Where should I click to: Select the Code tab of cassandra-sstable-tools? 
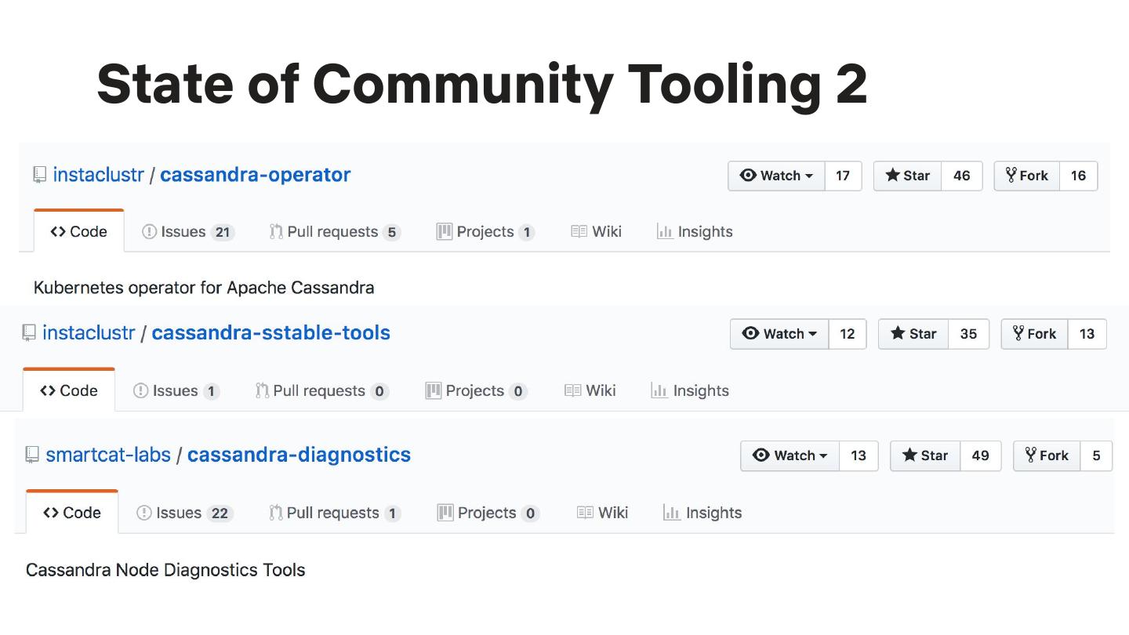click(x=69, y=390)
